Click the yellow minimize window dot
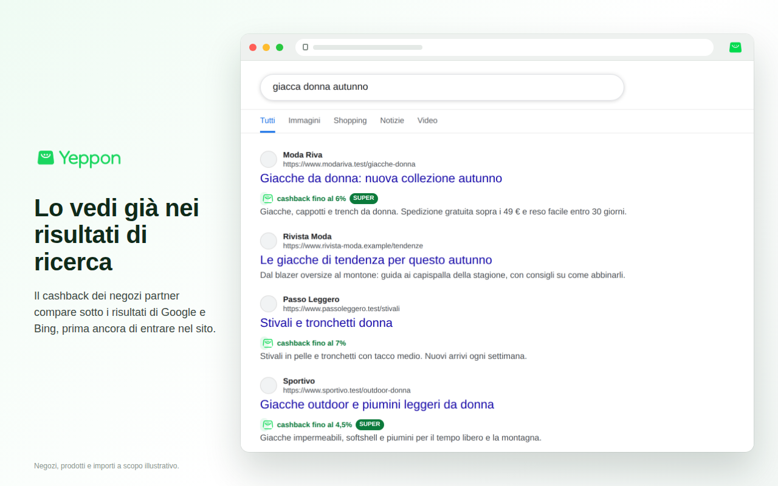This screenshot has width=778, height=486. (x=266, y=47)
